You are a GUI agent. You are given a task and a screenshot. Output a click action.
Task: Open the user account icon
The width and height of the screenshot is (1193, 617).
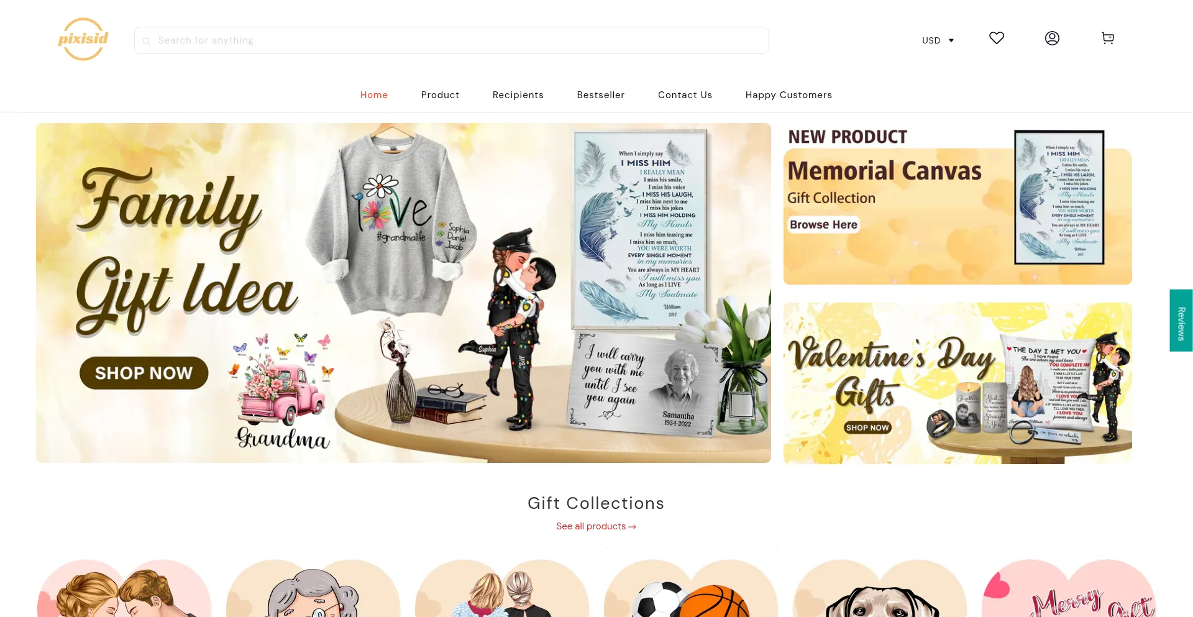(1052, 39)
